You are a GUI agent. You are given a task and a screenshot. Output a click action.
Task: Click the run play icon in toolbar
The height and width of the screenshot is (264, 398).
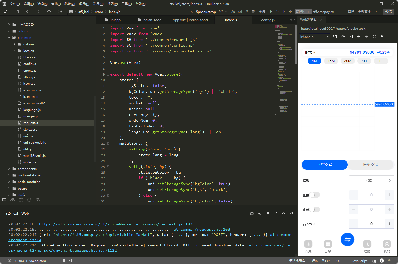(x=60, y=12)
